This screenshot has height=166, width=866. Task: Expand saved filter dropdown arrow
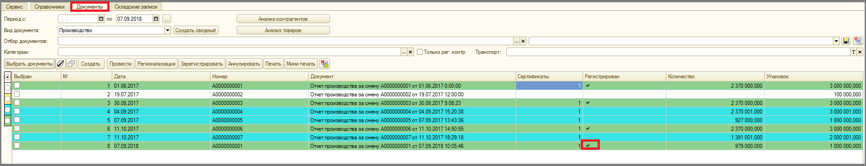pyautogui.click(x=836, y=41)
